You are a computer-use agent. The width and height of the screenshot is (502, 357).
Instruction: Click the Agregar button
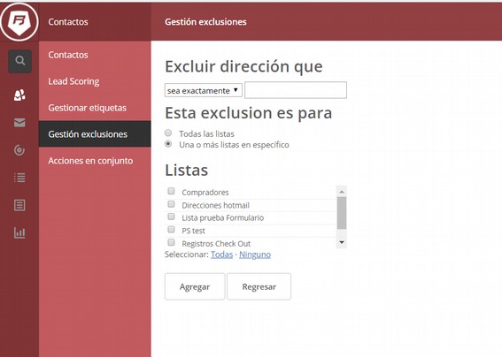coord(195,286)
